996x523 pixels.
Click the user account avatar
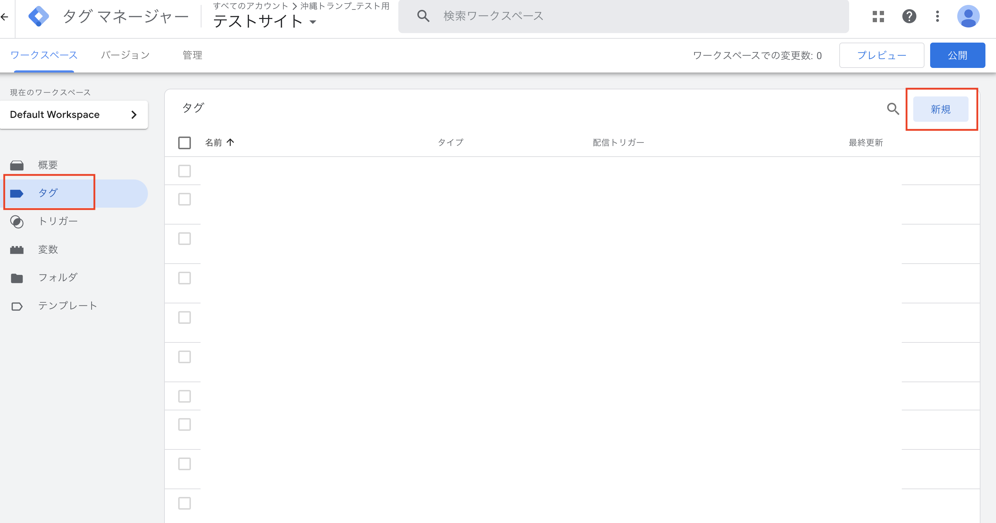tap(968, 16)
